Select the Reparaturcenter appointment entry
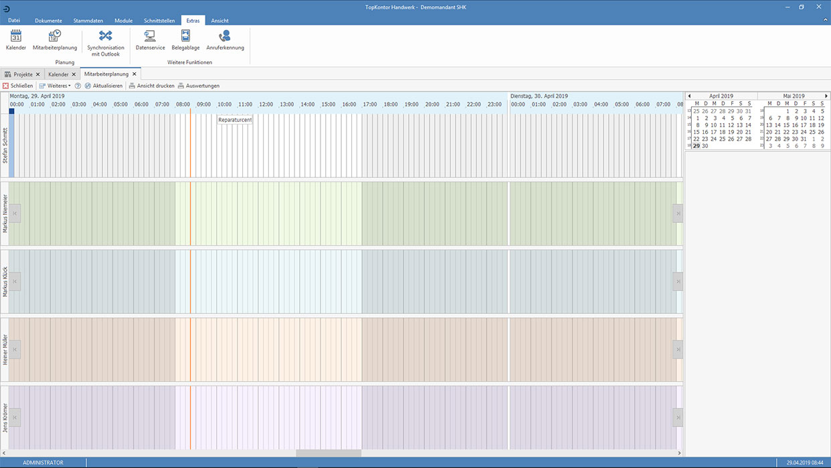 pyautogui.click(x=234, y=120)
